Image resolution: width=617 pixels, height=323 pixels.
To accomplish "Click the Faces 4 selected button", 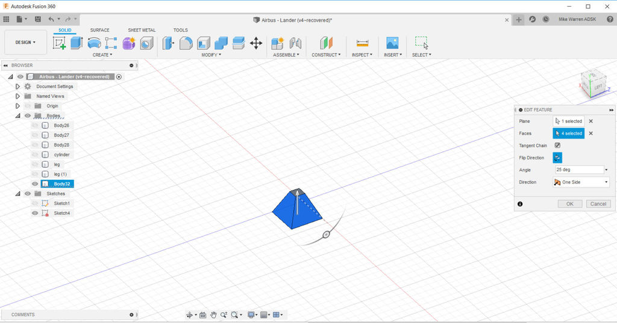I will tap(569, 133).
